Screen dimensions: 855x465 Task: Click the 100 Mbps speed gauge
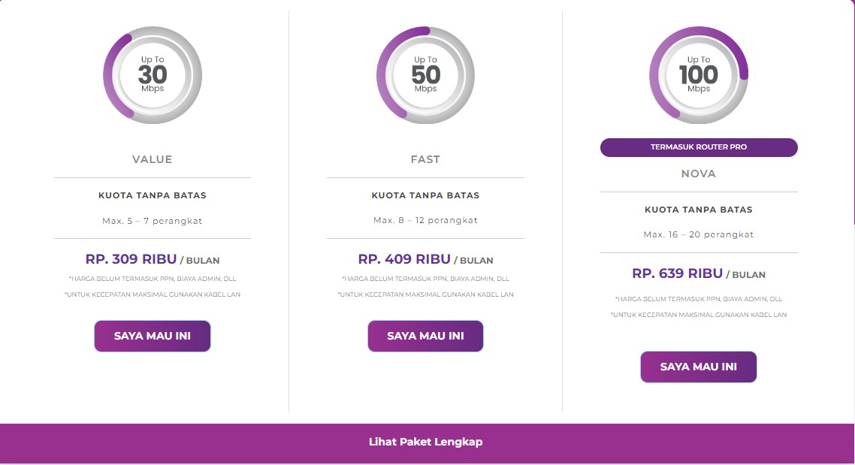tap(699, 74)
